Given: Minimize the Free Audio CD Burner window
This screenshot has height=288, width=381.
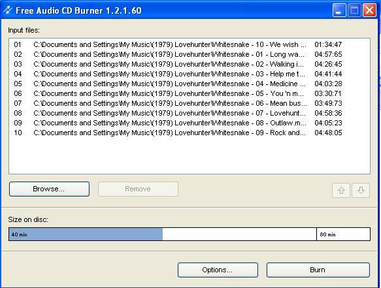Looking at the screenshot, I should [339, 10].
